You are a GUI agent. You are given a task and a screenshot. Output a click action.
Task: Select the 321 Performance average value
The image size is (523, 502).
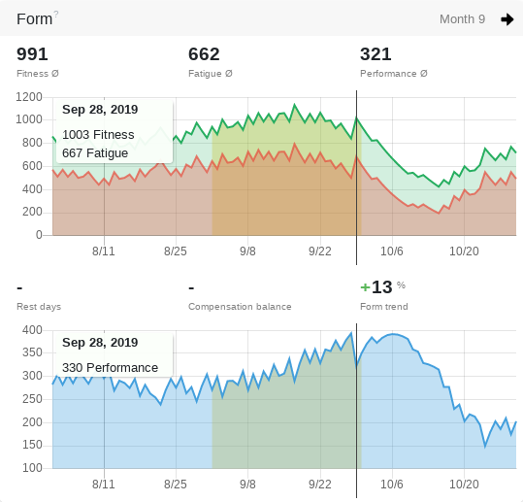(x=376, y=54)
